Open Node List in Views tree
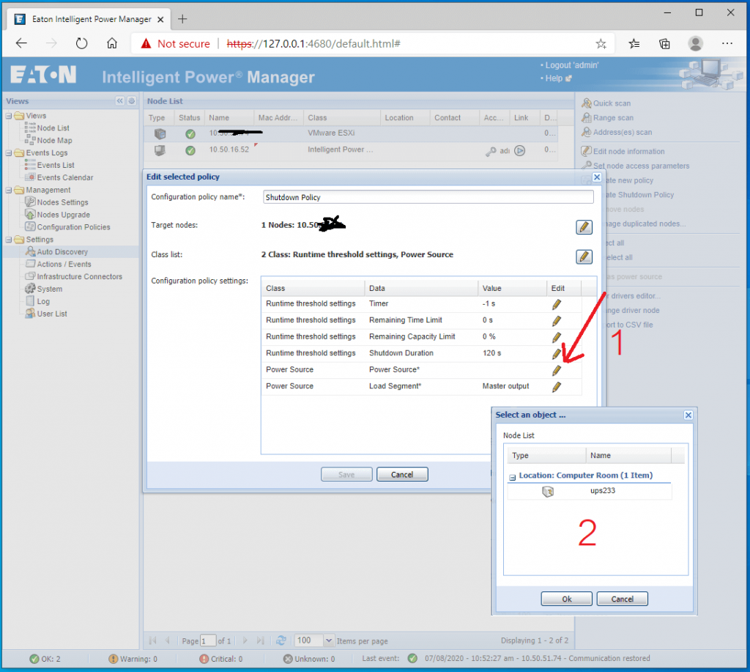Image resolution: width=750 pixels, height=672 pixels. 53,128
